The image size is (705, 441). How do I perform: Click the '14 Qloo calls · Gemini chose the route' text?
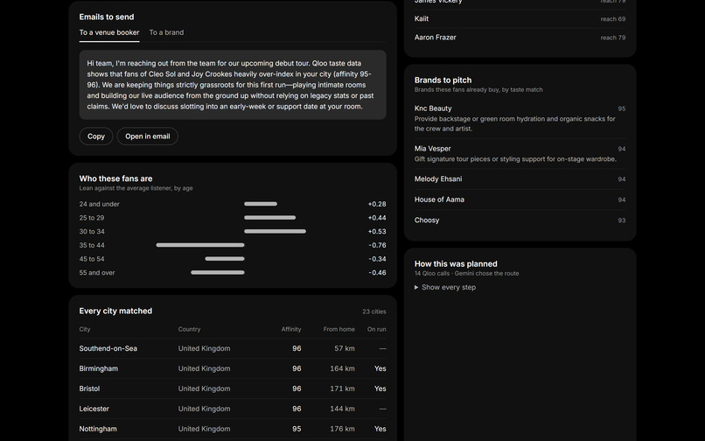(x=467, y=273)
